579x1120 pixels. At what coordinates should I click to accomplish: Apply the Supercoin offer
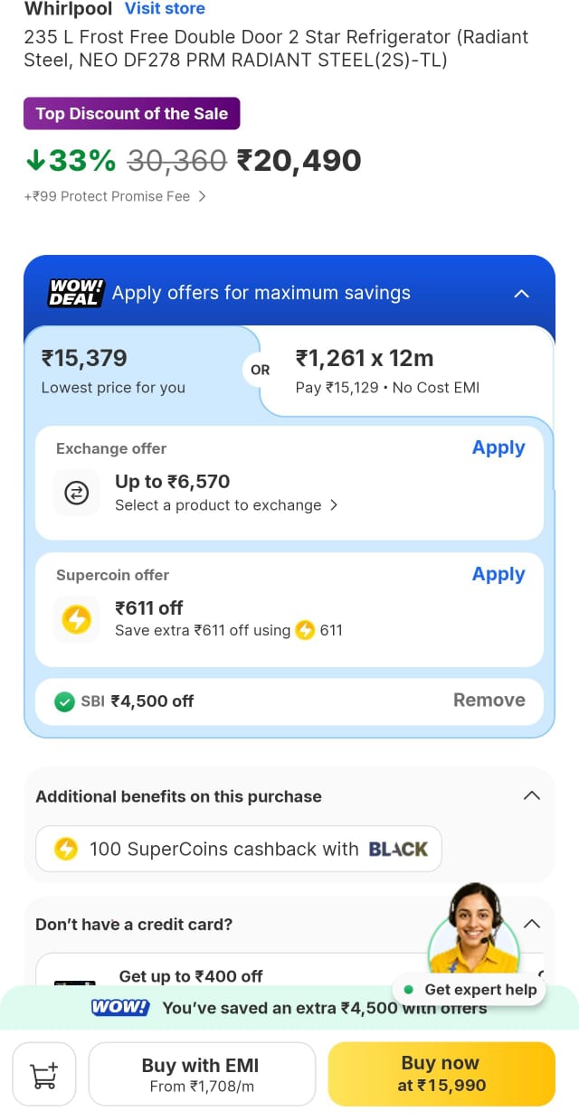(498, 574)
